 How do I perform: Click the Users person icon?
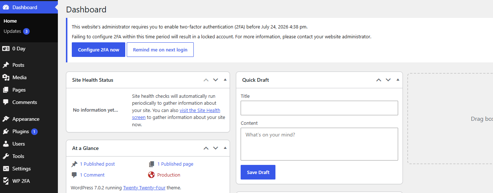click(x=6, y=144)
